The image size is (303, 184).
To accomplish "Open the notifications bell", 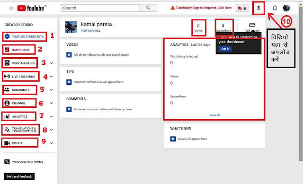I will tap(275, 8).
